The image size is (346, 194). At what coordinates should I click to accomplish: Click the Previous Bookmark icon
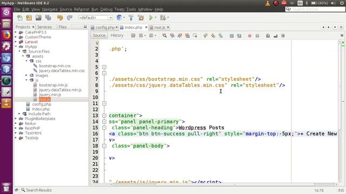[x=205, y=36]
